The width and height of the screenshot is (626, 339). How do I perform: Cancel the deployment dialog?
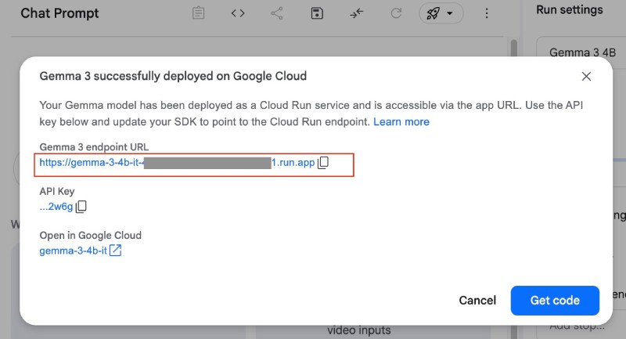pos(477,301)
